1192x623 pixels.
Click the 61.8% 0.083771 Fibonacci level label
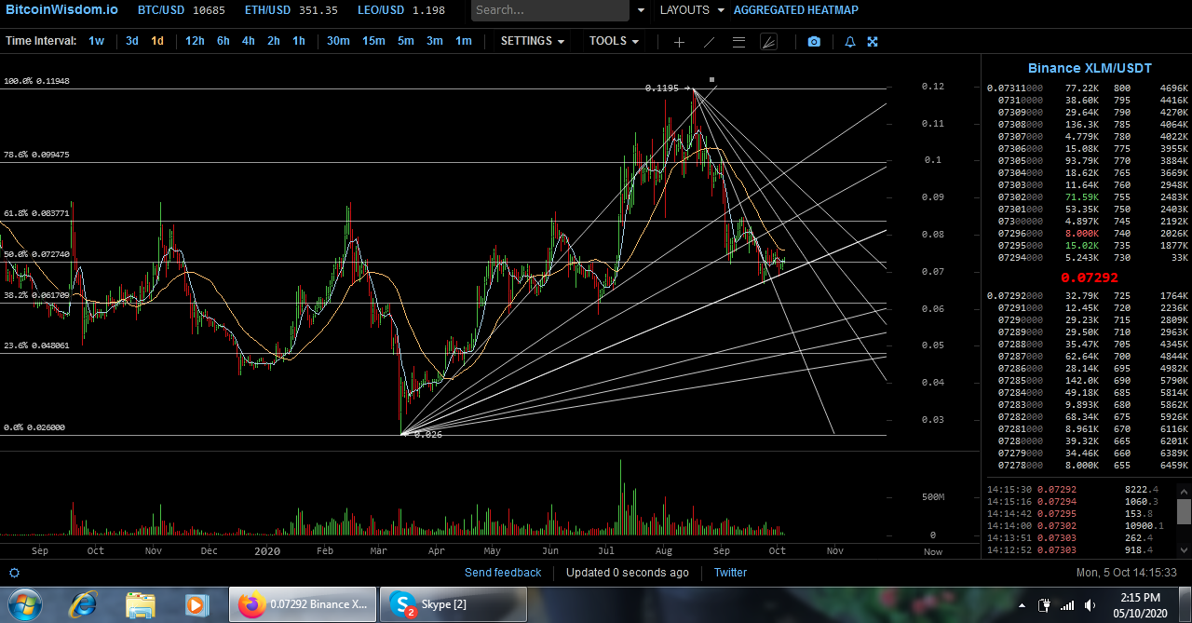36,213
